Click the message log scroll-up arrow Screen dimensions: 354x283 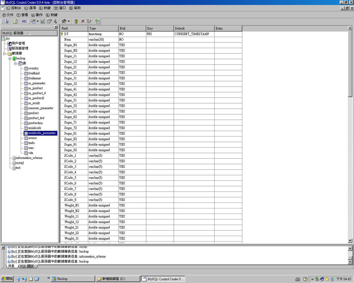coord(350,248)
